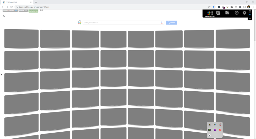Click the Chrome back arrow
The width and height of the screenshot is (256, 139).
tap(3, 7)
